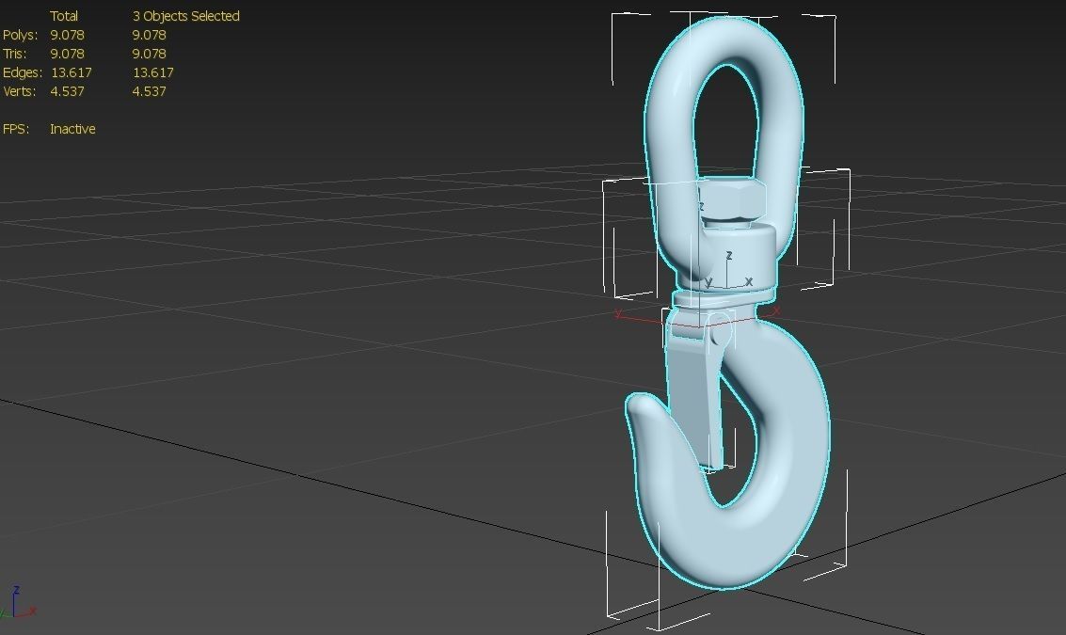Select the "Tris:" label in viewport statistics

pos(15,54)
